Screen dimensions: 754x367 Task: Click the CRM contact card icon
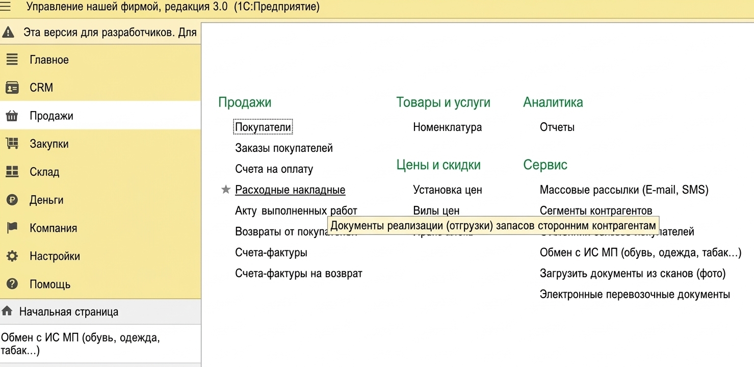[x=12, y=88]
